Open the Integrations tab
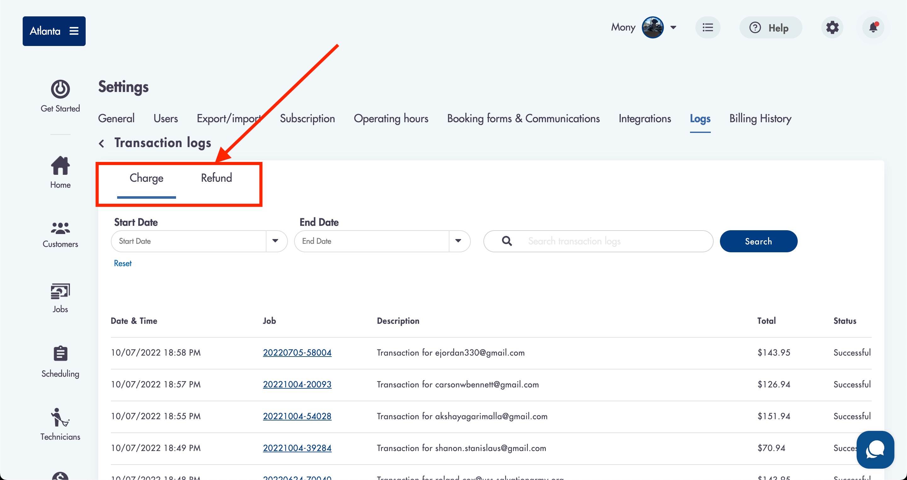 [x=645, y=119]
